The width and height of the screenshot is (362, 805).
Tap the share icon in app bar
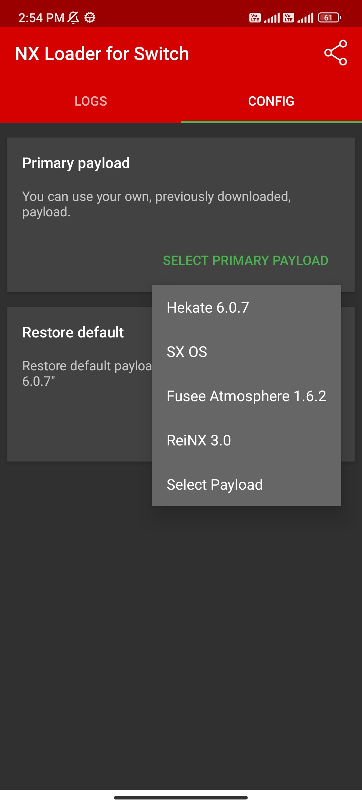(x=336, y=53)
